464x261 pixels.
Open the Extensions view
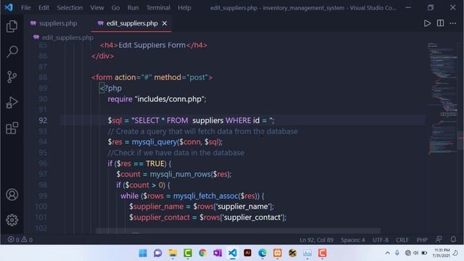click(12, 128)
